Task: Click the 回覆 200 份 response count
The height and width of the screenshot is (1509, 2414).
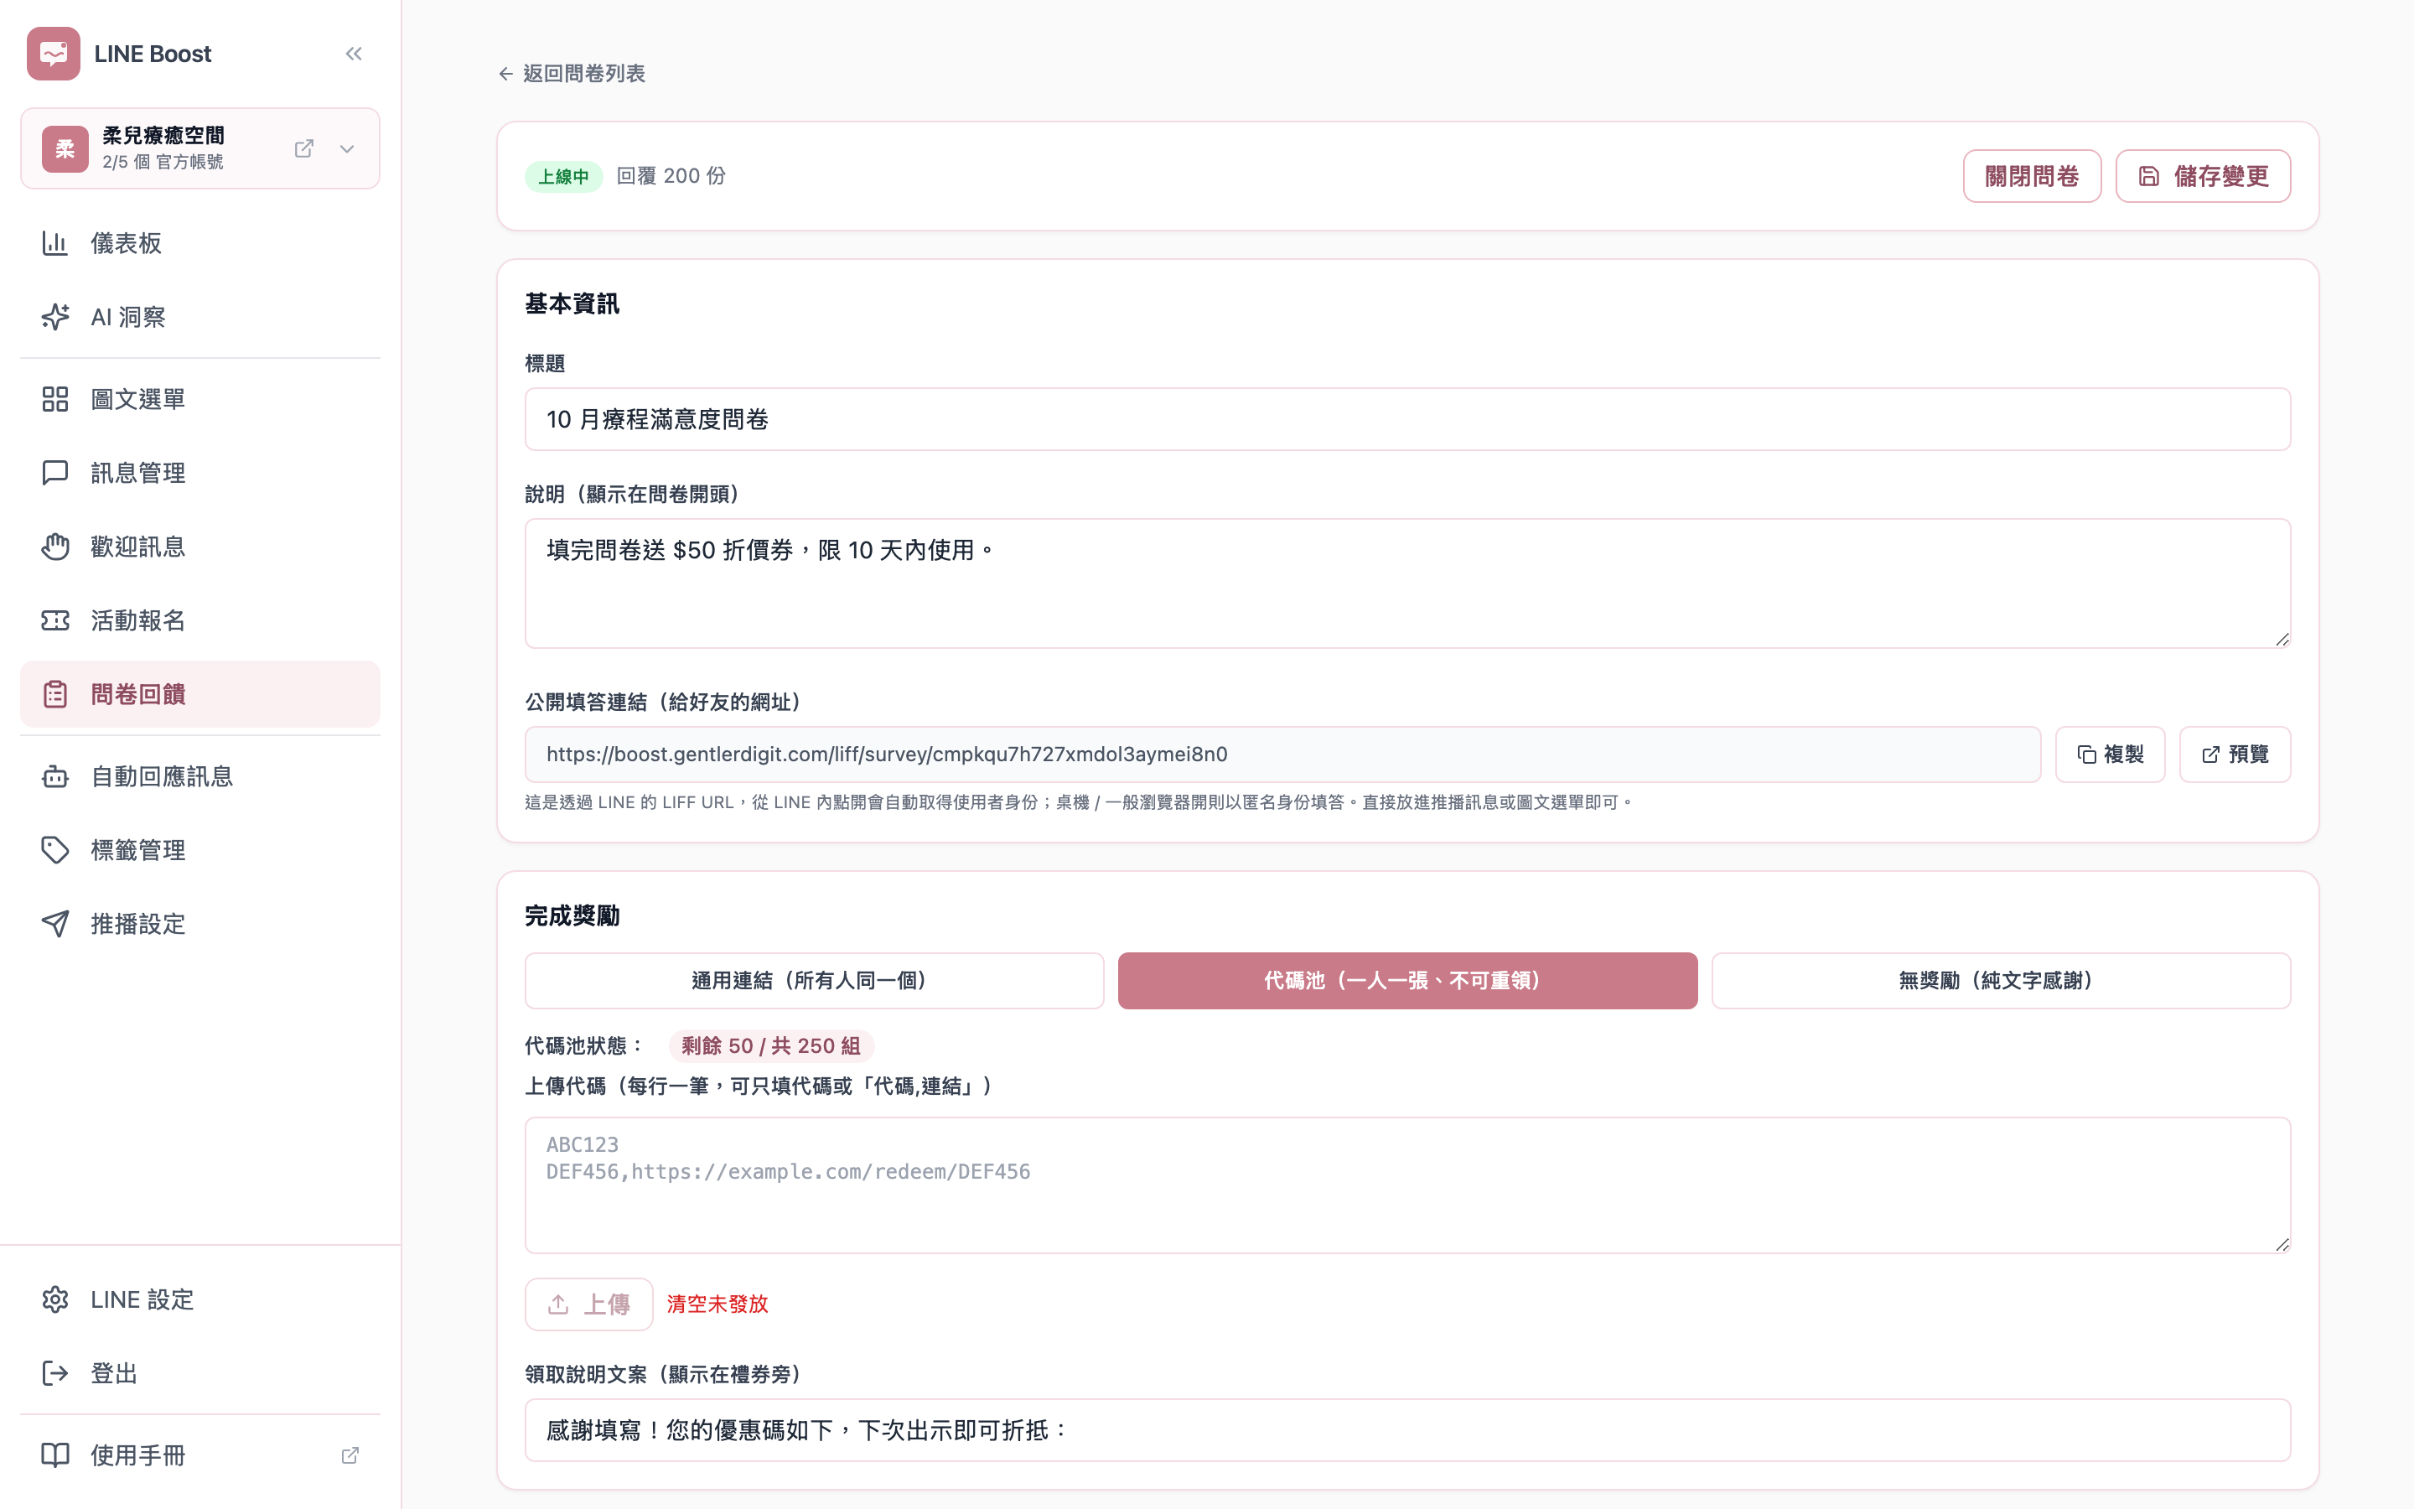Action: click(x=671, y=176)
